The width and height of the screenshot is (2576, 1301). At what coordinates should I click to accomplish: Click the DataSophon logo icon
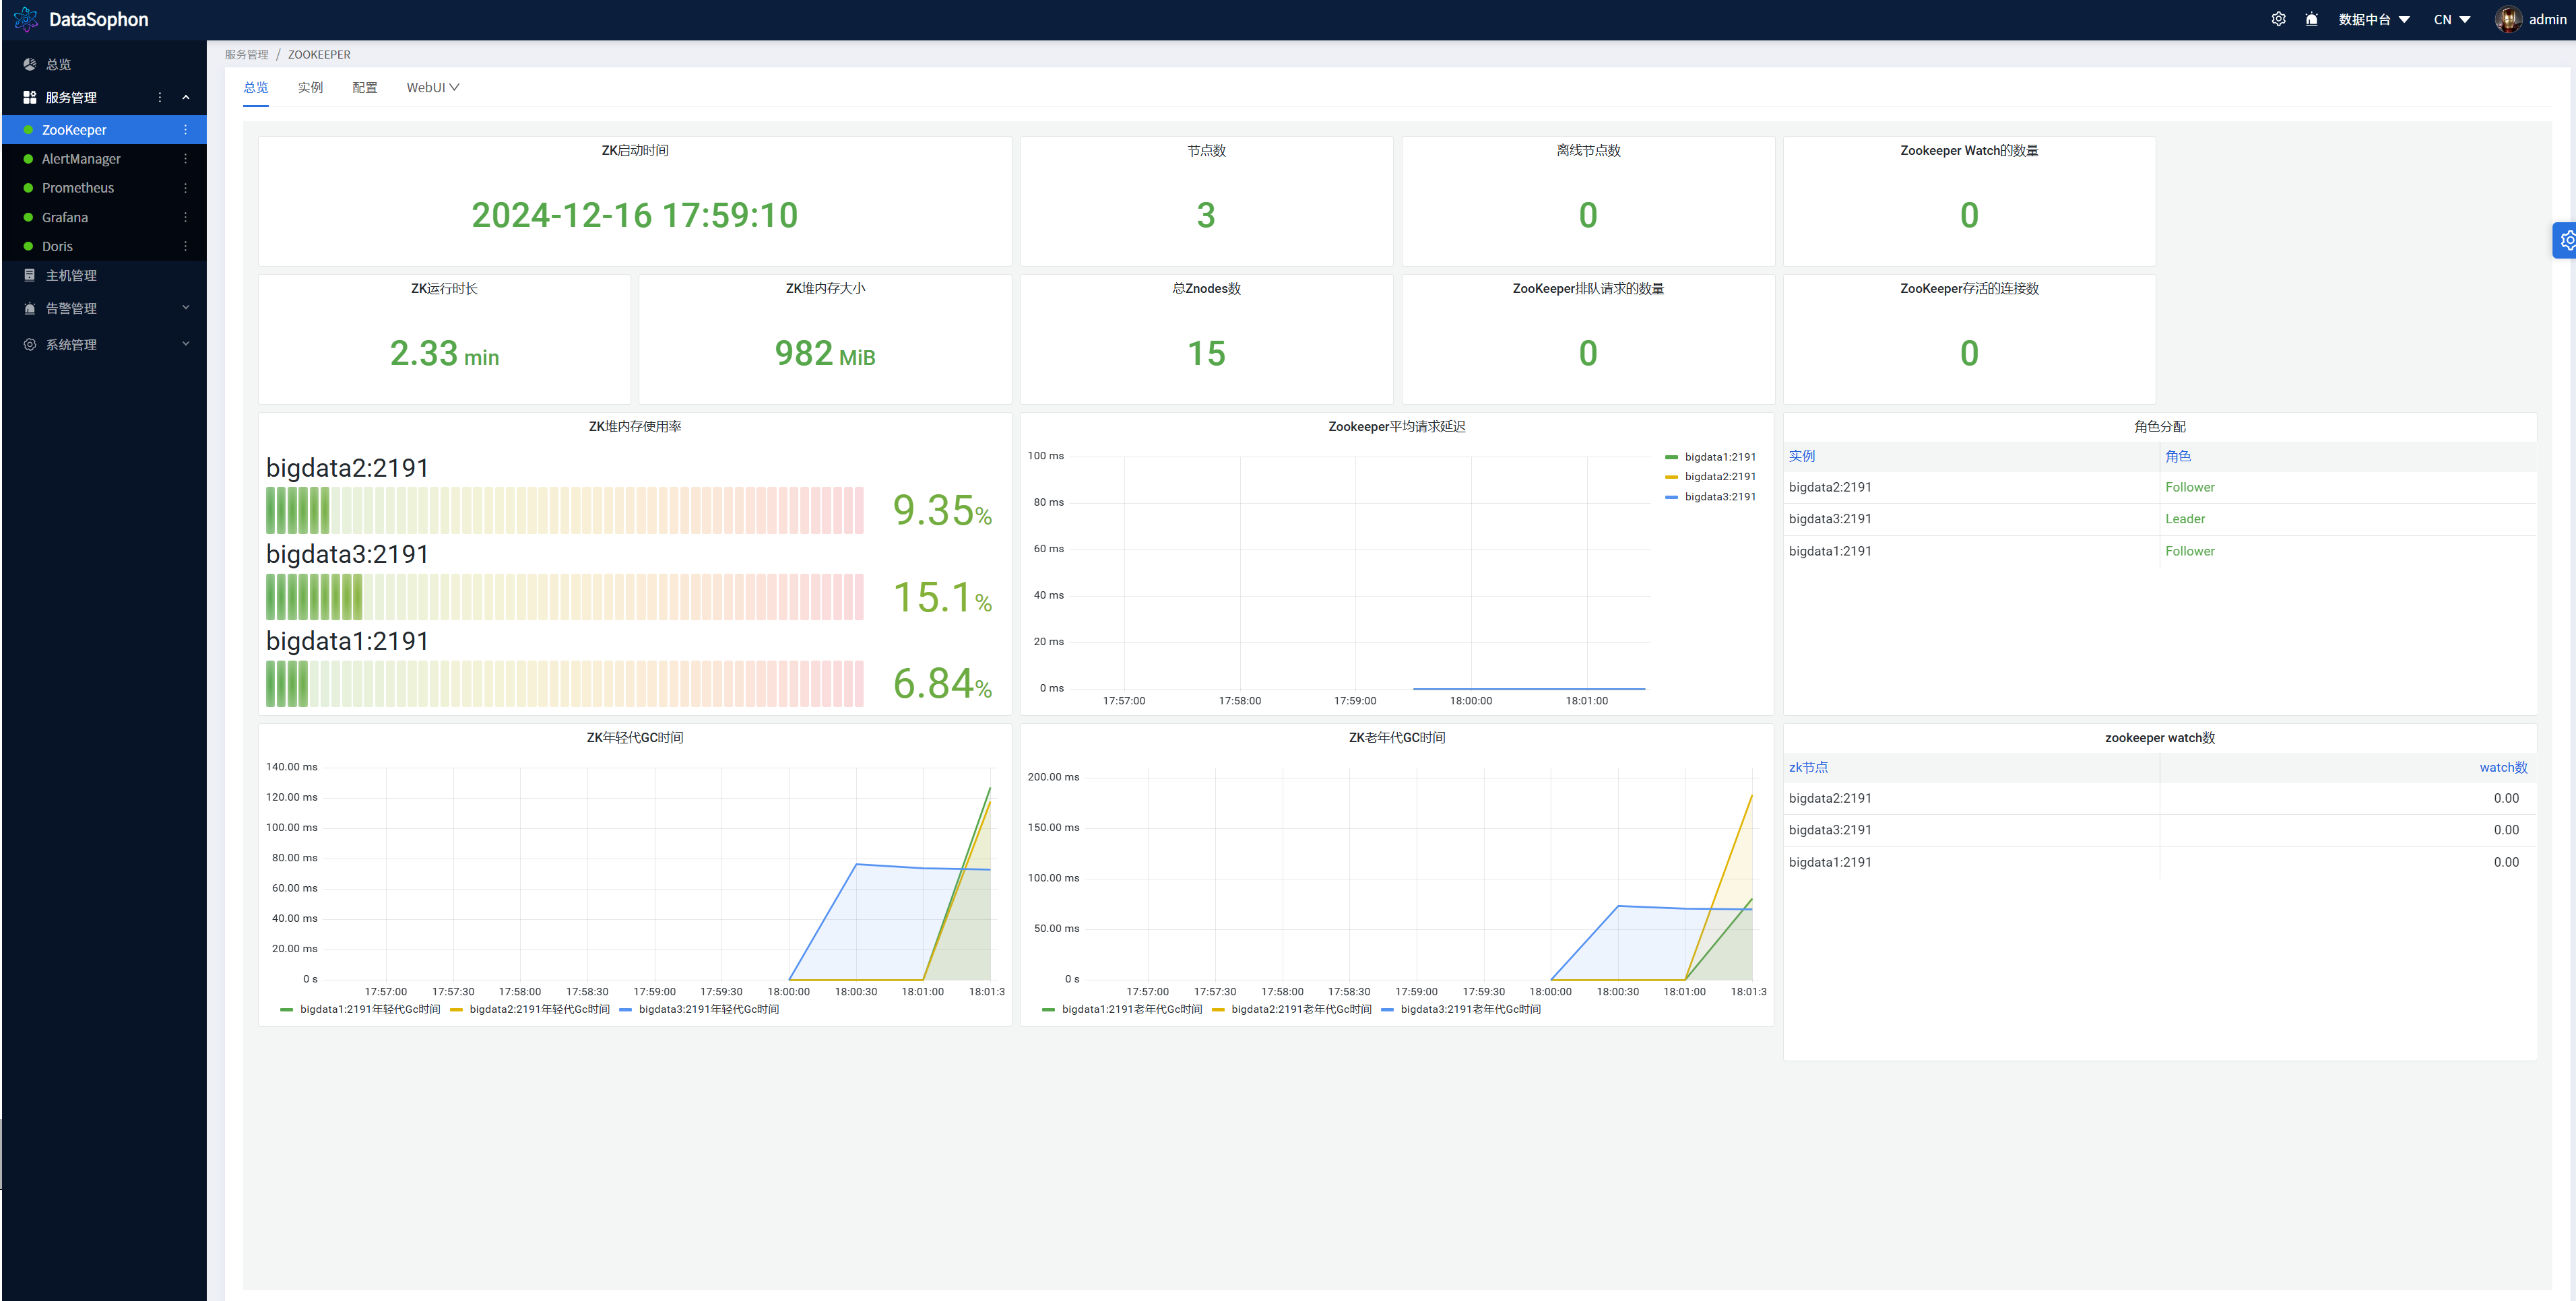25,19
